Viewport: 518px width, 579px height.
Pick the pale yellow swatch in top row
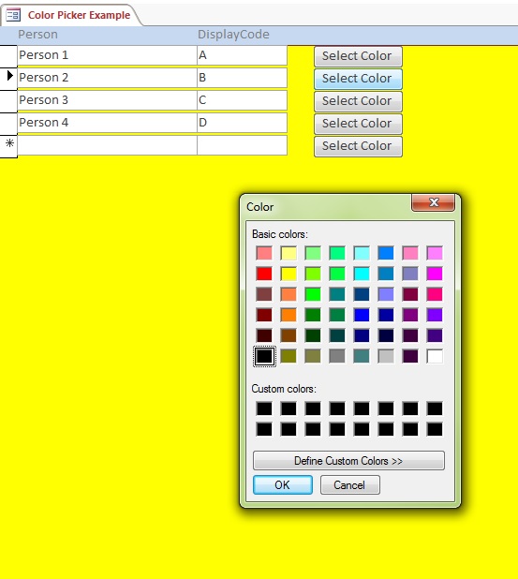tap(289, 253)
